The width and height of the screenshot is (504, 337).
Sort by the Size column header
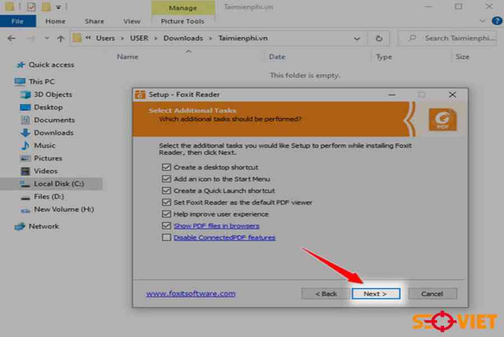coord(462,57)
